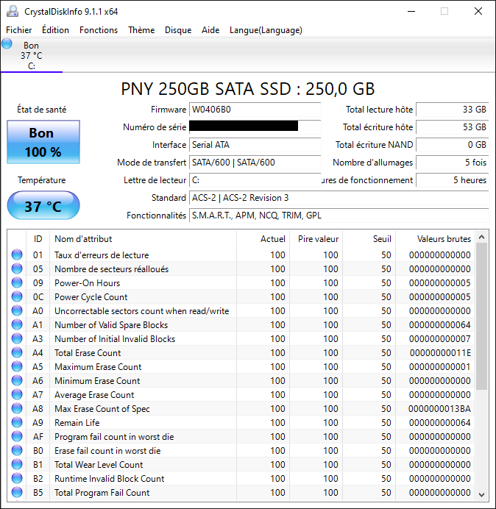496x509 pixels.
Task: Open the Fonctions menu
Action: point(99,30)
